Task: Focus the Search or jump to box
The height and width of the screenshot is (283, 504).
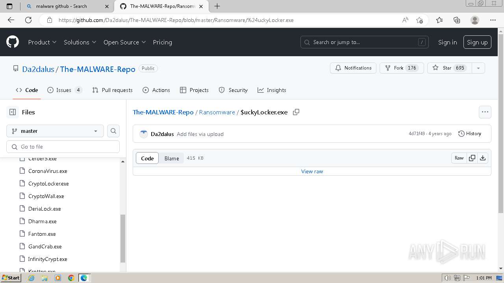Action: (x=365, y=42)
